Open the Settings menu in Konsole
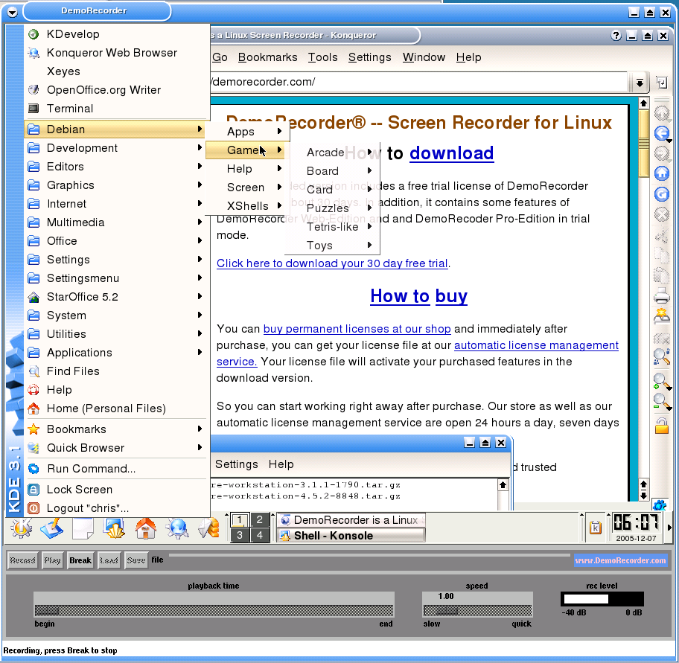Image resolution: width=679 pixels, height=663 pixels. tap(236, 464)
